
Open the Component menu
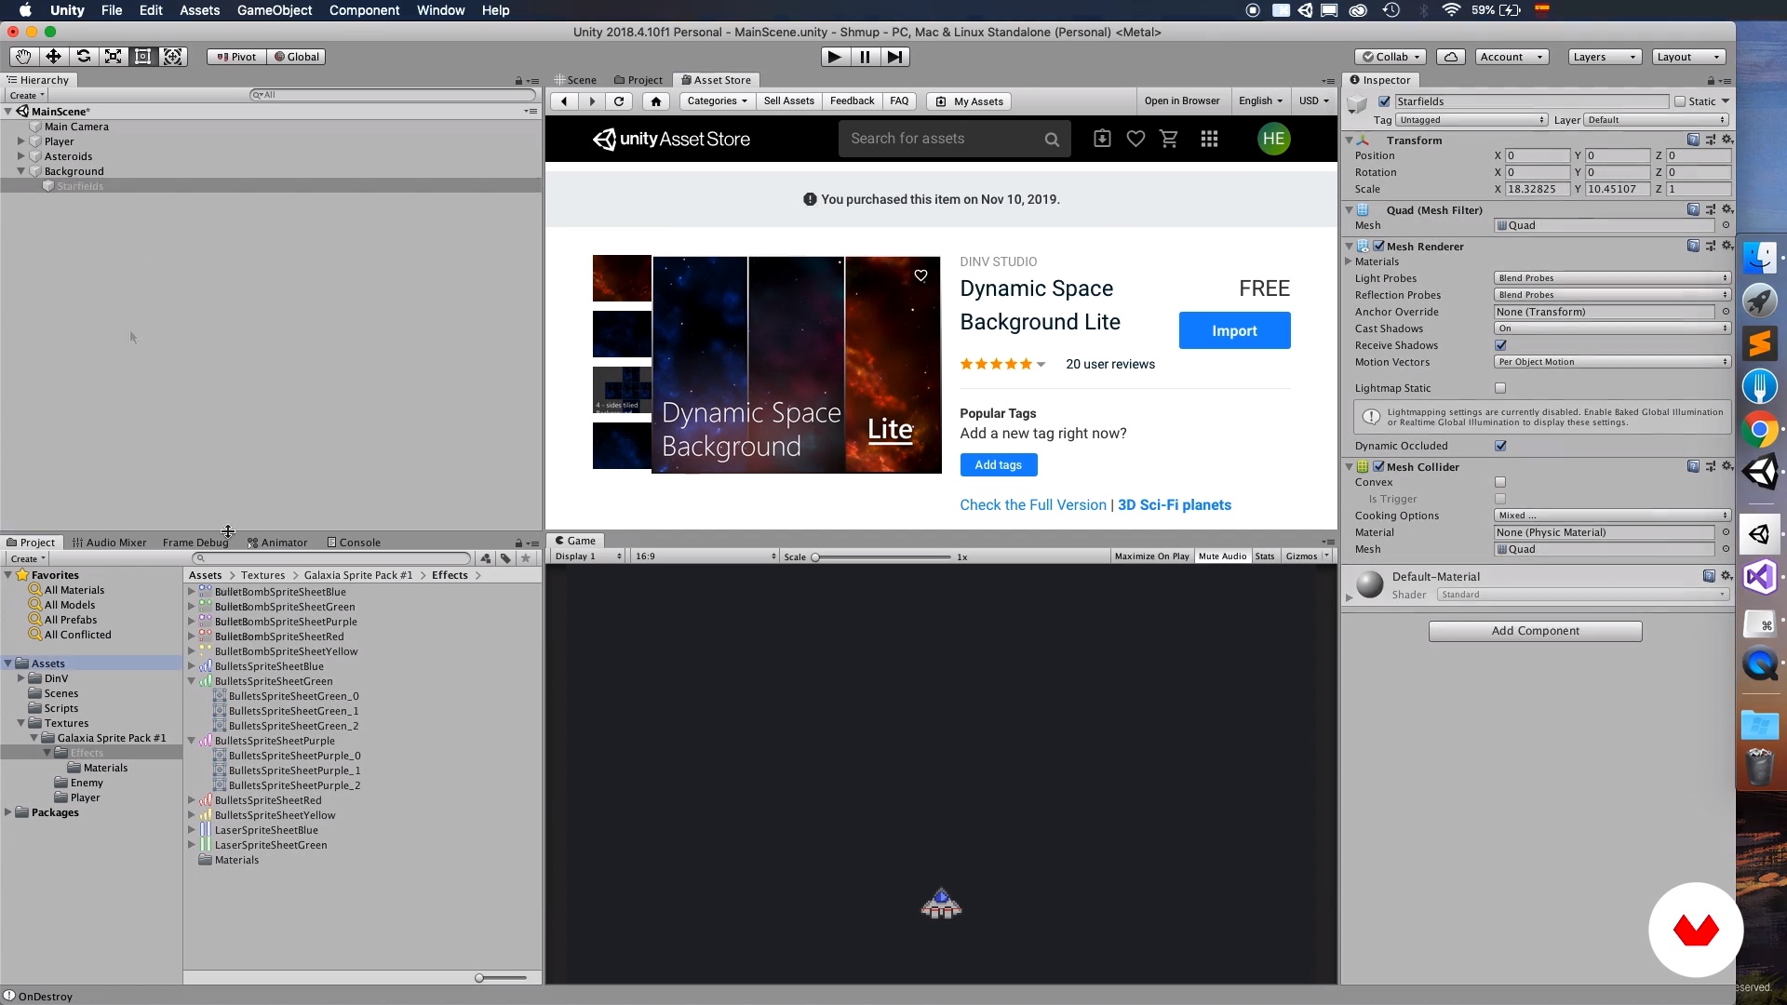pos(364,10)
